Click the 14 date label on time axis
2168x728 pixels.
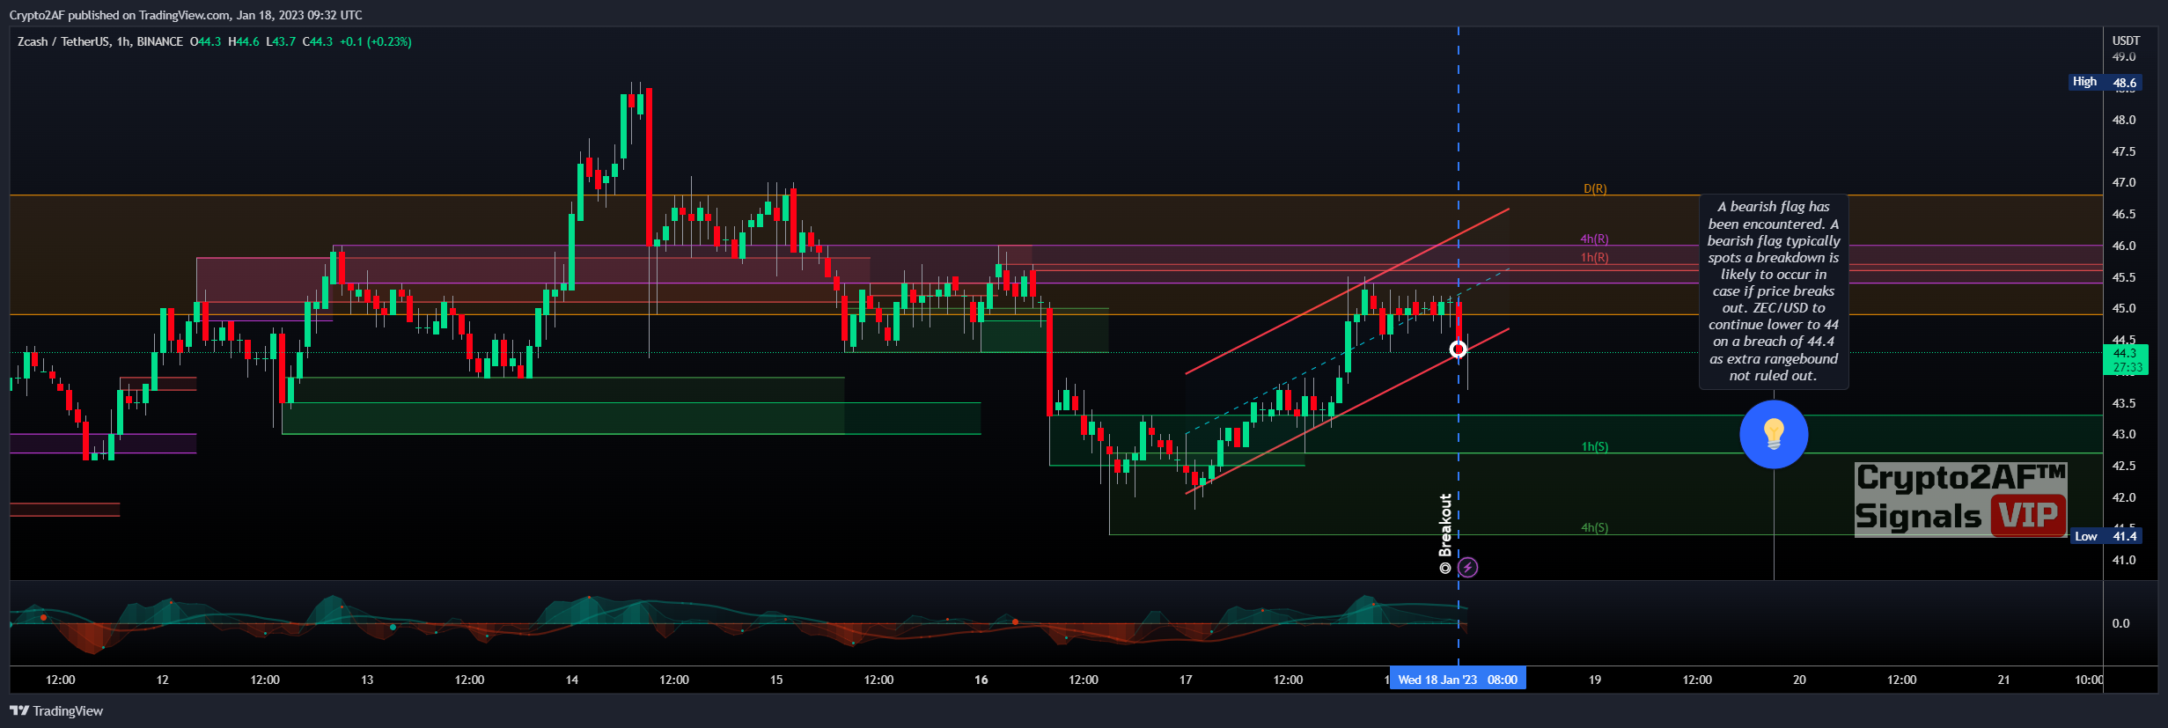coord(572,680)
